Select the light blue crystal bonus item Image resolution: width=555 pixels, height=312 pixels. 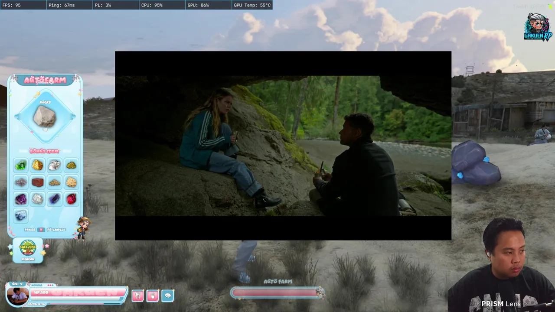(21, 215)
